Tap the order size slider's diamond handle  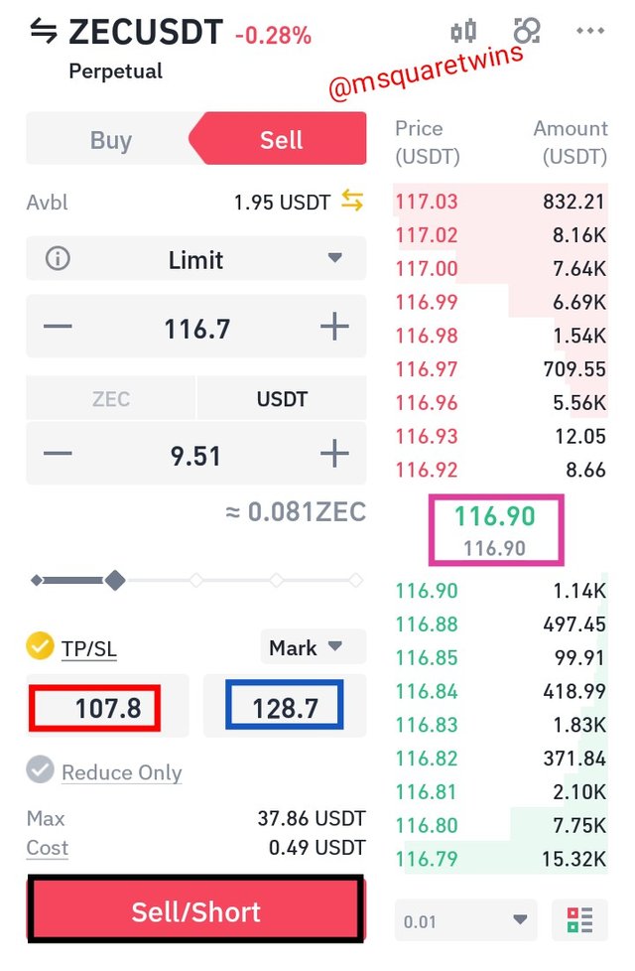(114, 580)
